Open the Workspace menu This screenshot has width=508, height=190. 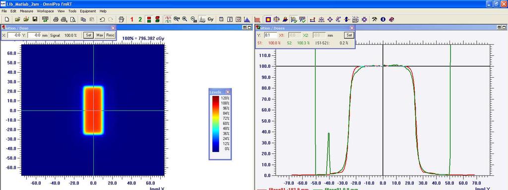(45, 11)
